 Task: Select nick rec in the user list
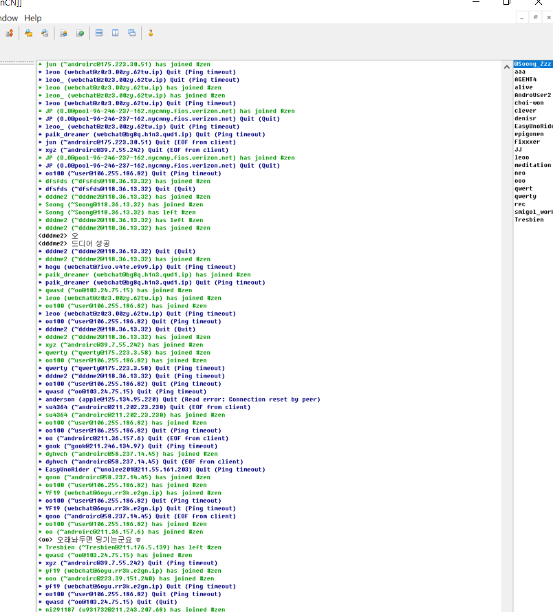(x=520, y=204)
